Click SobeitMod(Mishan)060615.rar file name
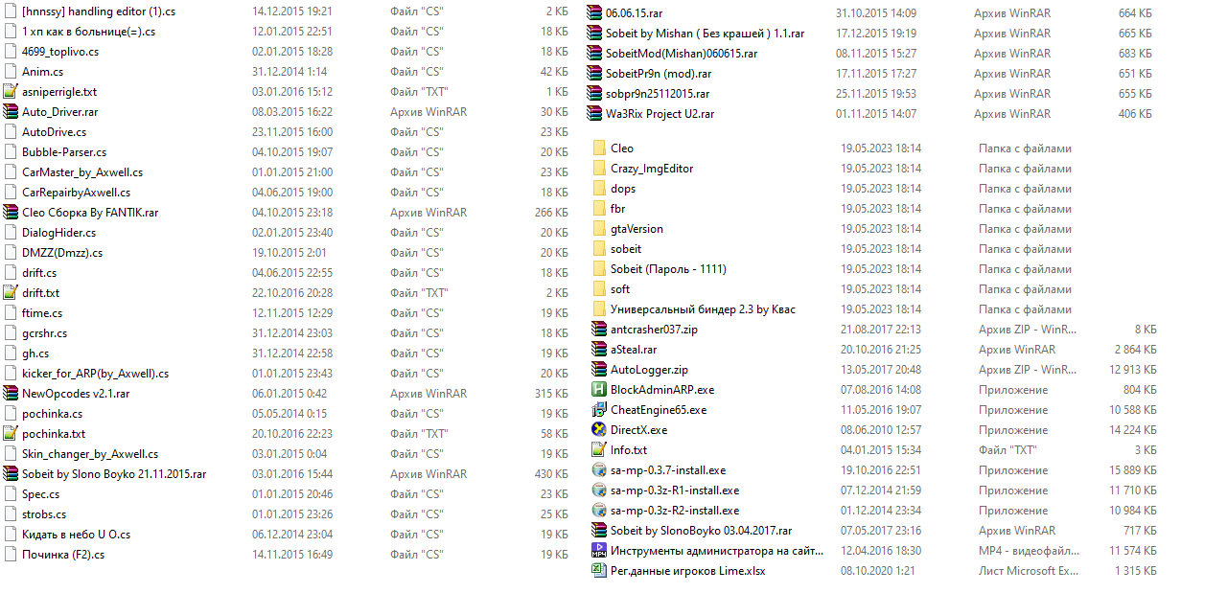Screen dimensions: 1227x593 click(682, 54)
